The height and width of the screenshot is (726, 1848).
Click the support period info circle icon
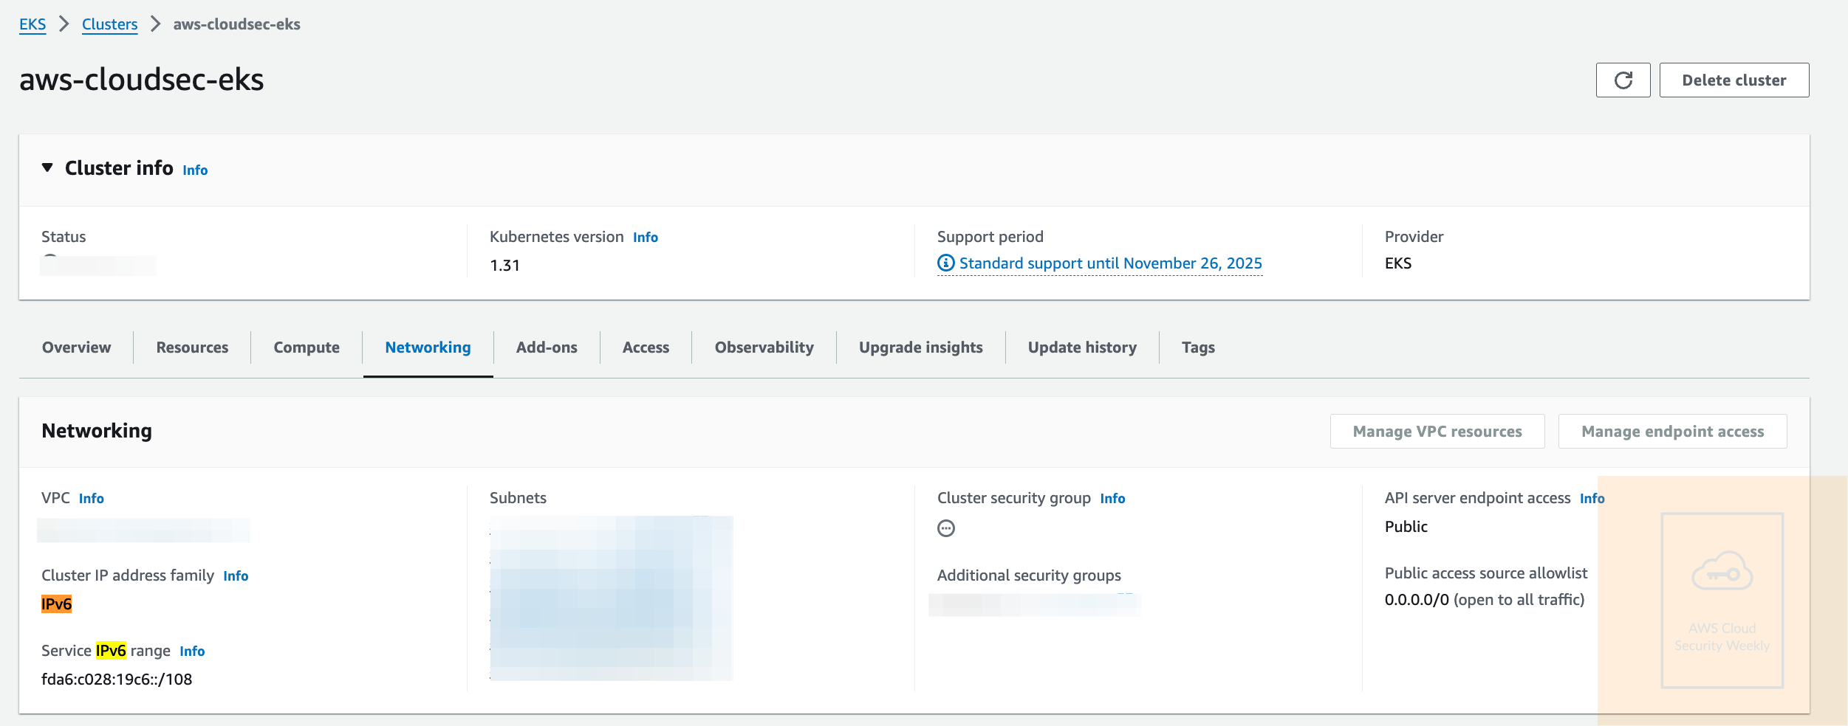coord(945,263)
